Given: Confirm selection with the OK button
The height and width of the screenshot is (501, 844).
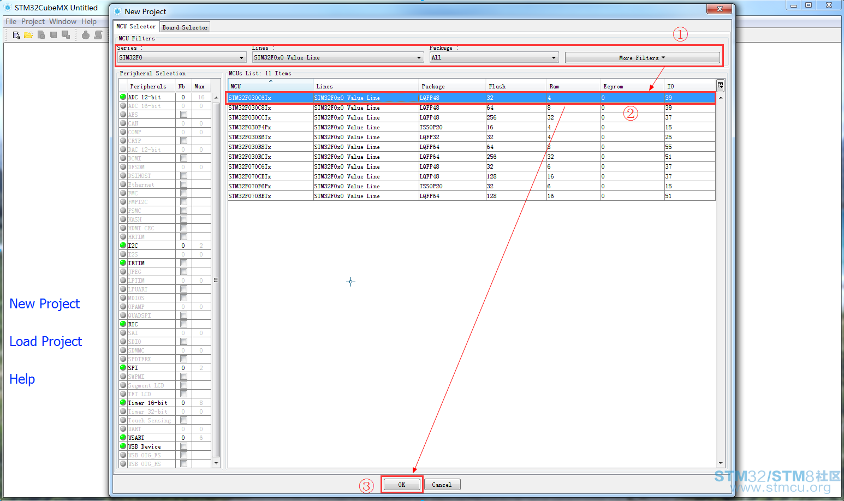Looking at the screenshot, I should (x=402, y=485).
